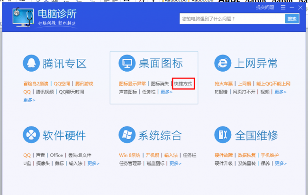Click the U盘 link

[x=27, y=163]
